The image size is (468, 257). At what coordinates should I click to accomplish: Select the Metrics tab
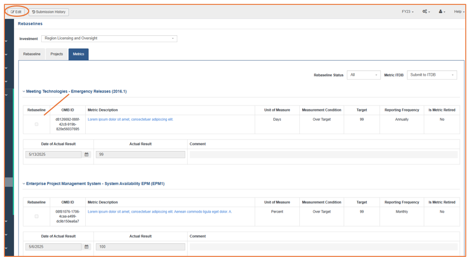coord(79,54)
